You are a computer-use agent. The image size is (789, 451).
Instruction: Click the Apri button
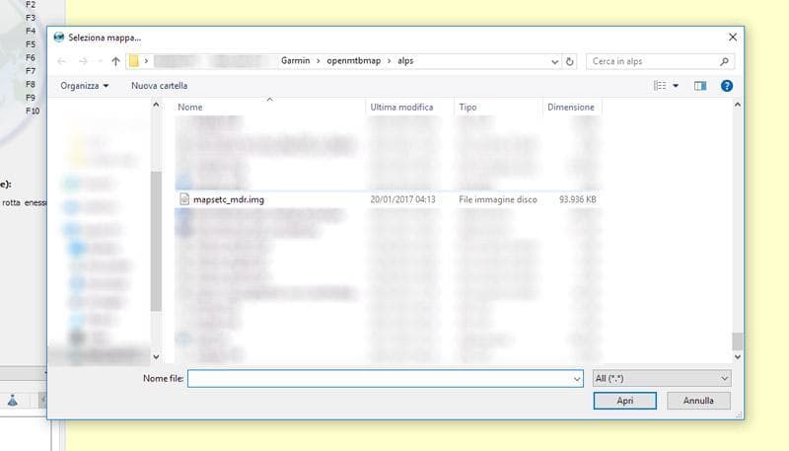(624, 401)
